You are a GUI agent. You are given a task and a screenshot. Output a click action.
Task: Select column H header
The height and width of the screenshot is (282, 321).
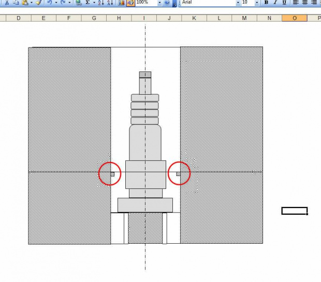(119, 18)
